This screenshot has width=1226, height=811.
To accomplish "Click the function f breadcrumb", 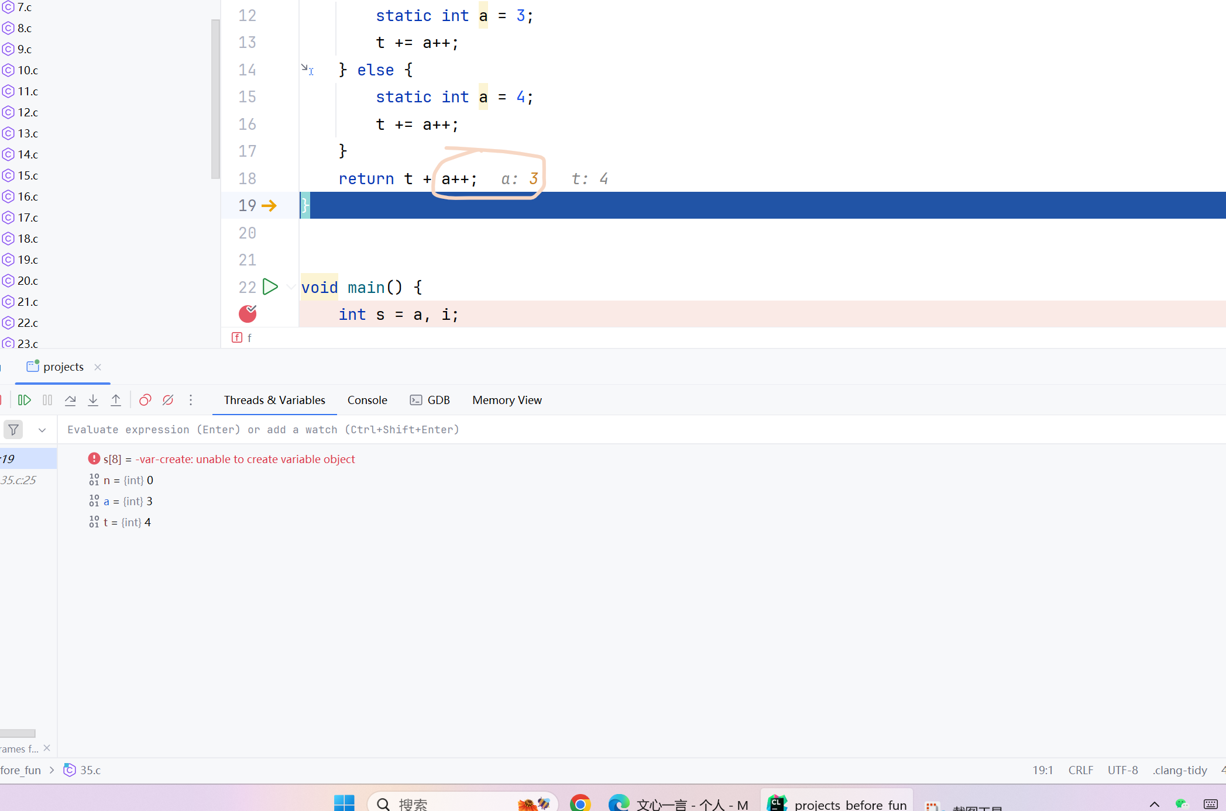I will [x=242, y=337].
